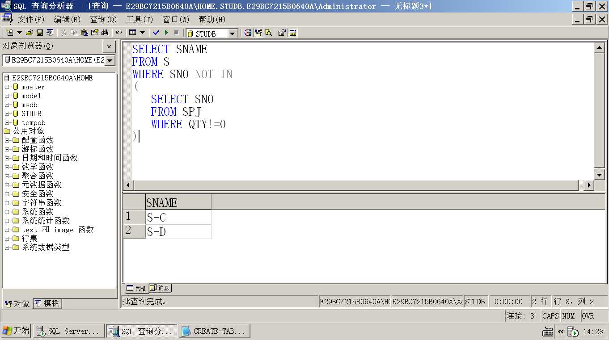
Task: Click the SNAME column header
Action: 178,202
